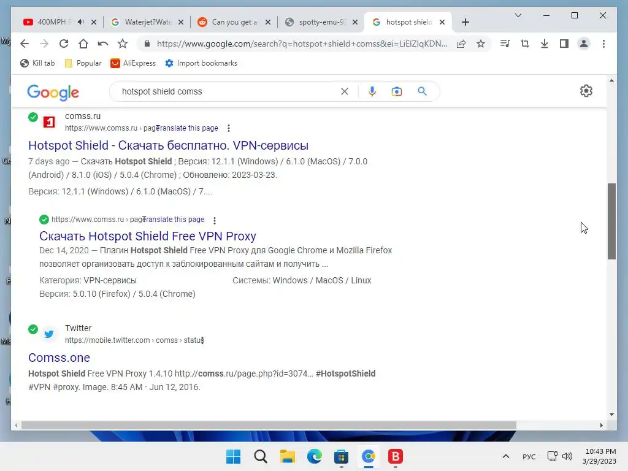Open the user profile avatar

584,44
